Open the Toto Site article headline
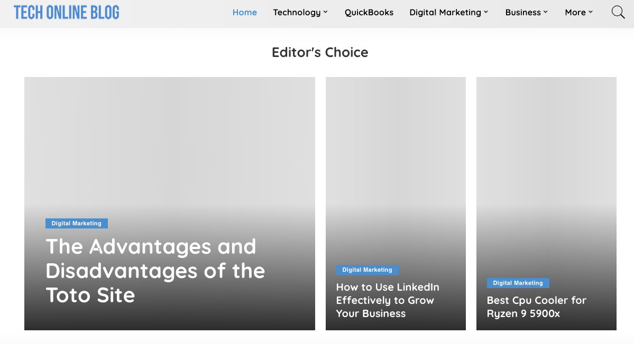 tap(155, 271)
